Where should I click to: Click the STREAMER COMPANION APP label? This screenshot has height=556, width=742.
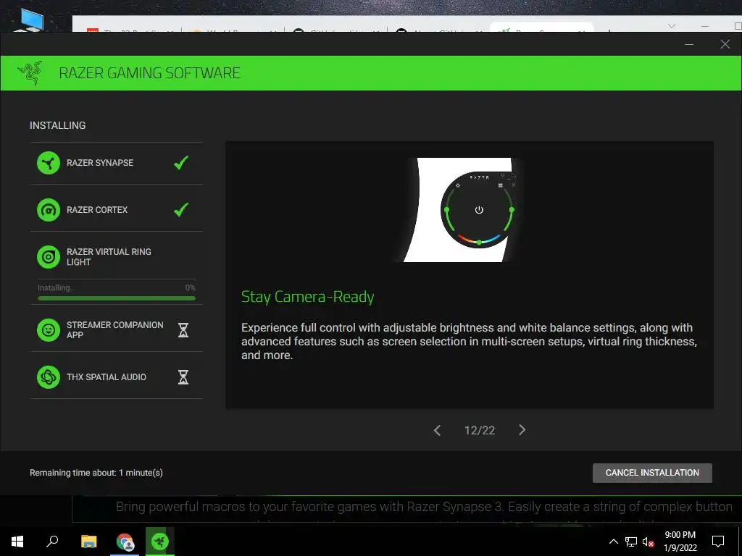tap(114, 329)
